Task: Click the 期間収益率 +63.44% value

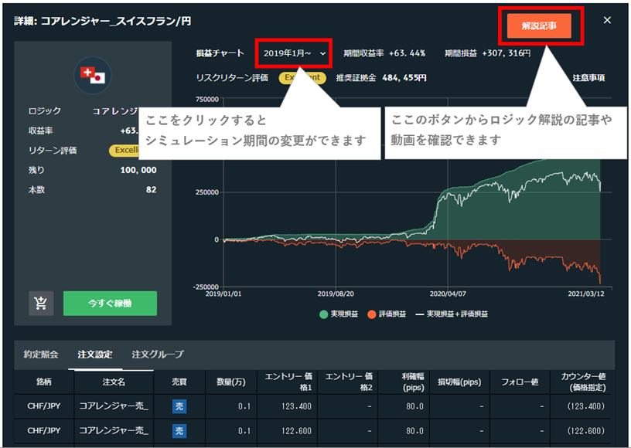Action: pyautogui.click(x=407, y=53)
